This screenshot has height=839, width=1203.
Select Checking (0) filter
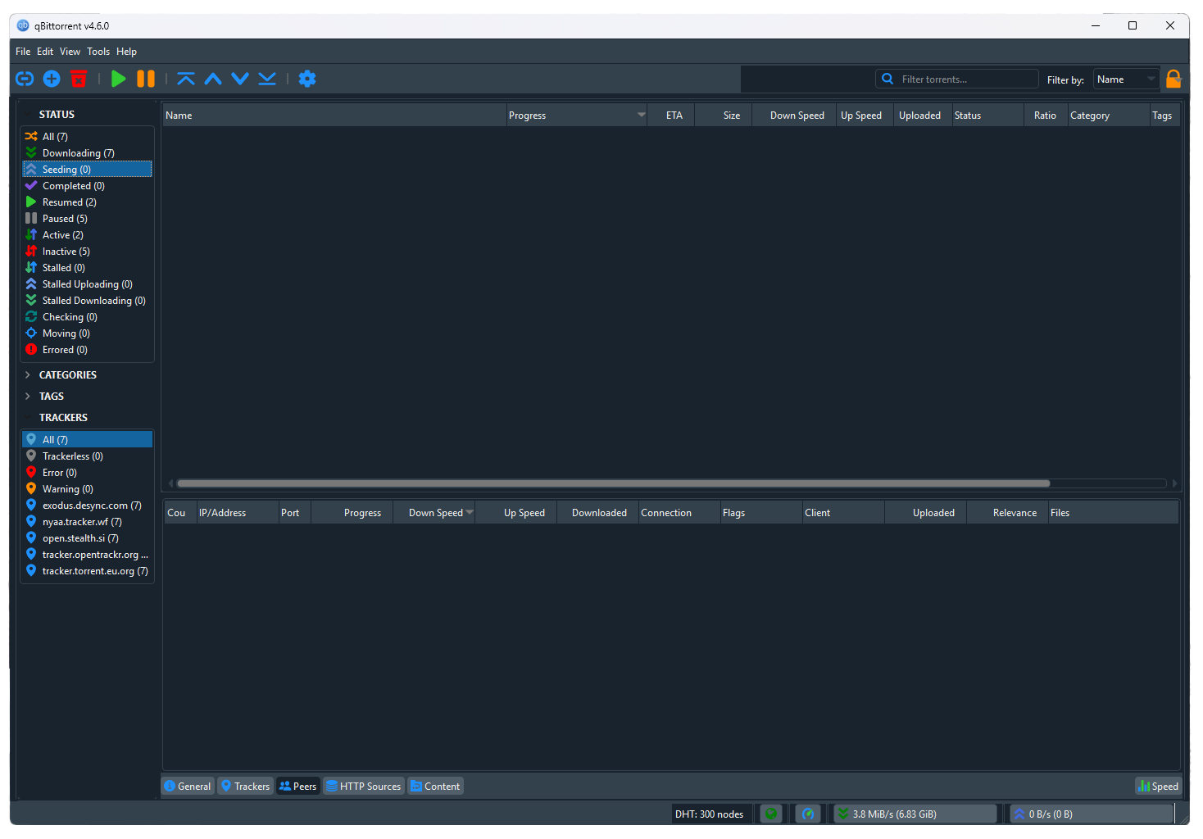pos(88,317)
